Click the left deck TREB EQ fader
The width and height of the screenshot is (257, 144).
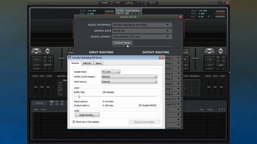pos(48,87)
